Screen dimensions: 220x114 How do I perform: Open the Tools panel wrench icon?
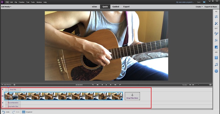click(216, 24)
